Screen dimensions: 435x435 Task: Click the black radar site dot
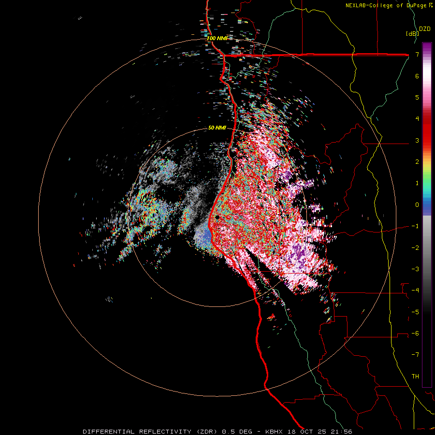(217, 217)
